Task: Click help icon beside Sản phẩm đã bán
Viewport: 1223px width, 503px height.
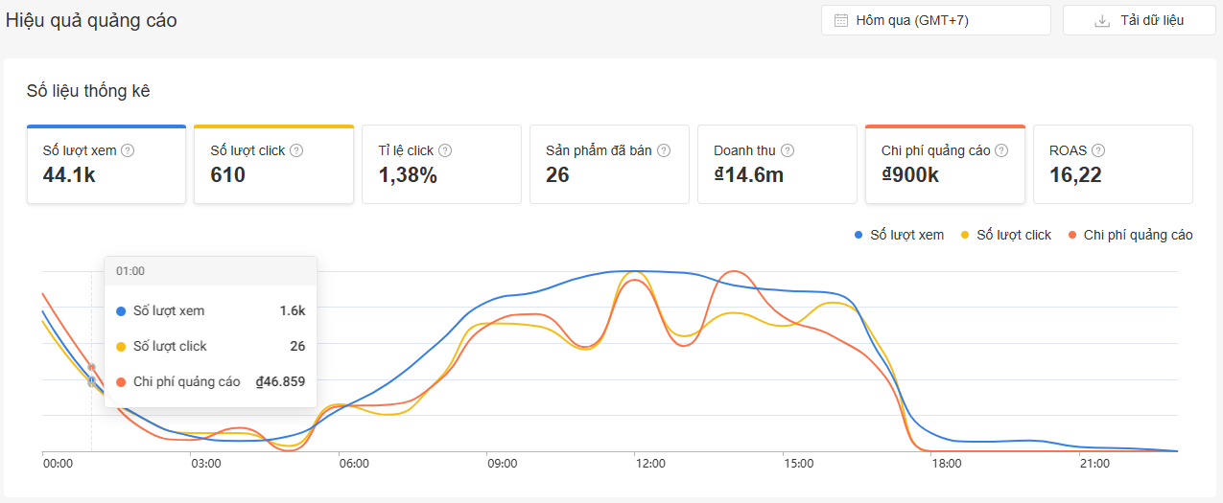Action: click(664, 150)
